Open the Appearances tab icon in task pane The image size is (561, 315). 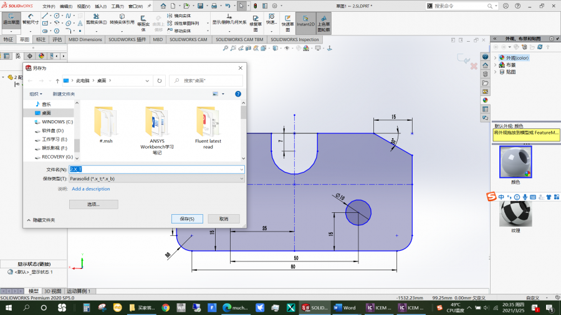pos(485,100)
